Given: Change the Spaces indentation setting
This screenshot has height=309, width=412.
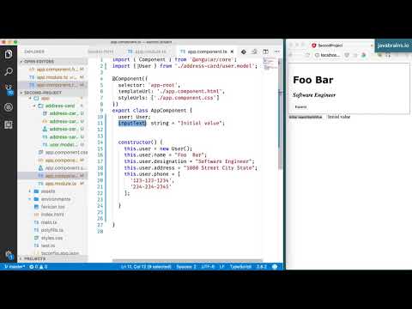Looking at the screenshot, I should (x=186, y=267).
